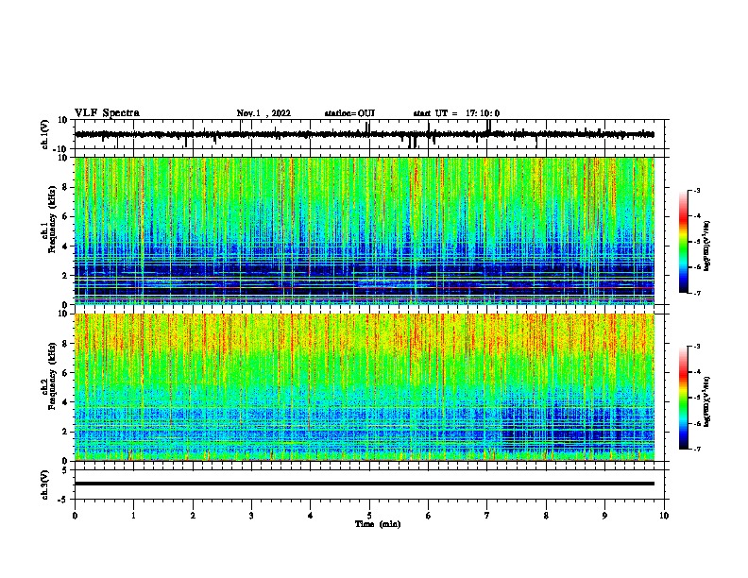Click the 8 kHz tick label on the ch.1 spectrogram
Viewport: 748px width, 578px height.
click(65, 187)
